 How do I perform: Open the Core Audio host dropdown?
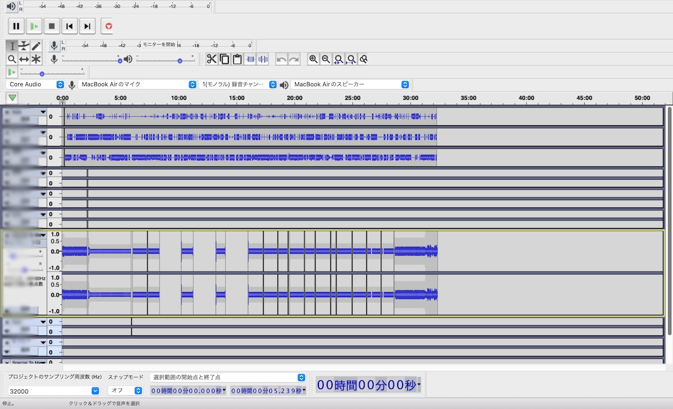[36, 84]
